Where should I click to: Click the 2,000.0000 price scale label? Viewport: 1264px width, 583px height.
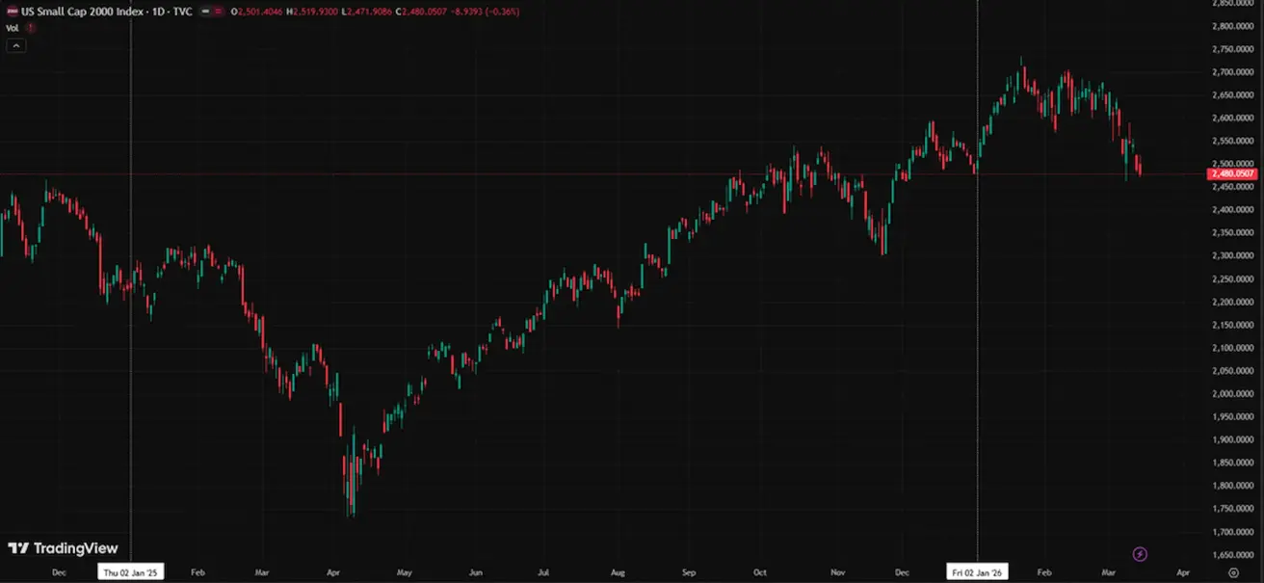pyautogui.click(x=1231, y=394)
